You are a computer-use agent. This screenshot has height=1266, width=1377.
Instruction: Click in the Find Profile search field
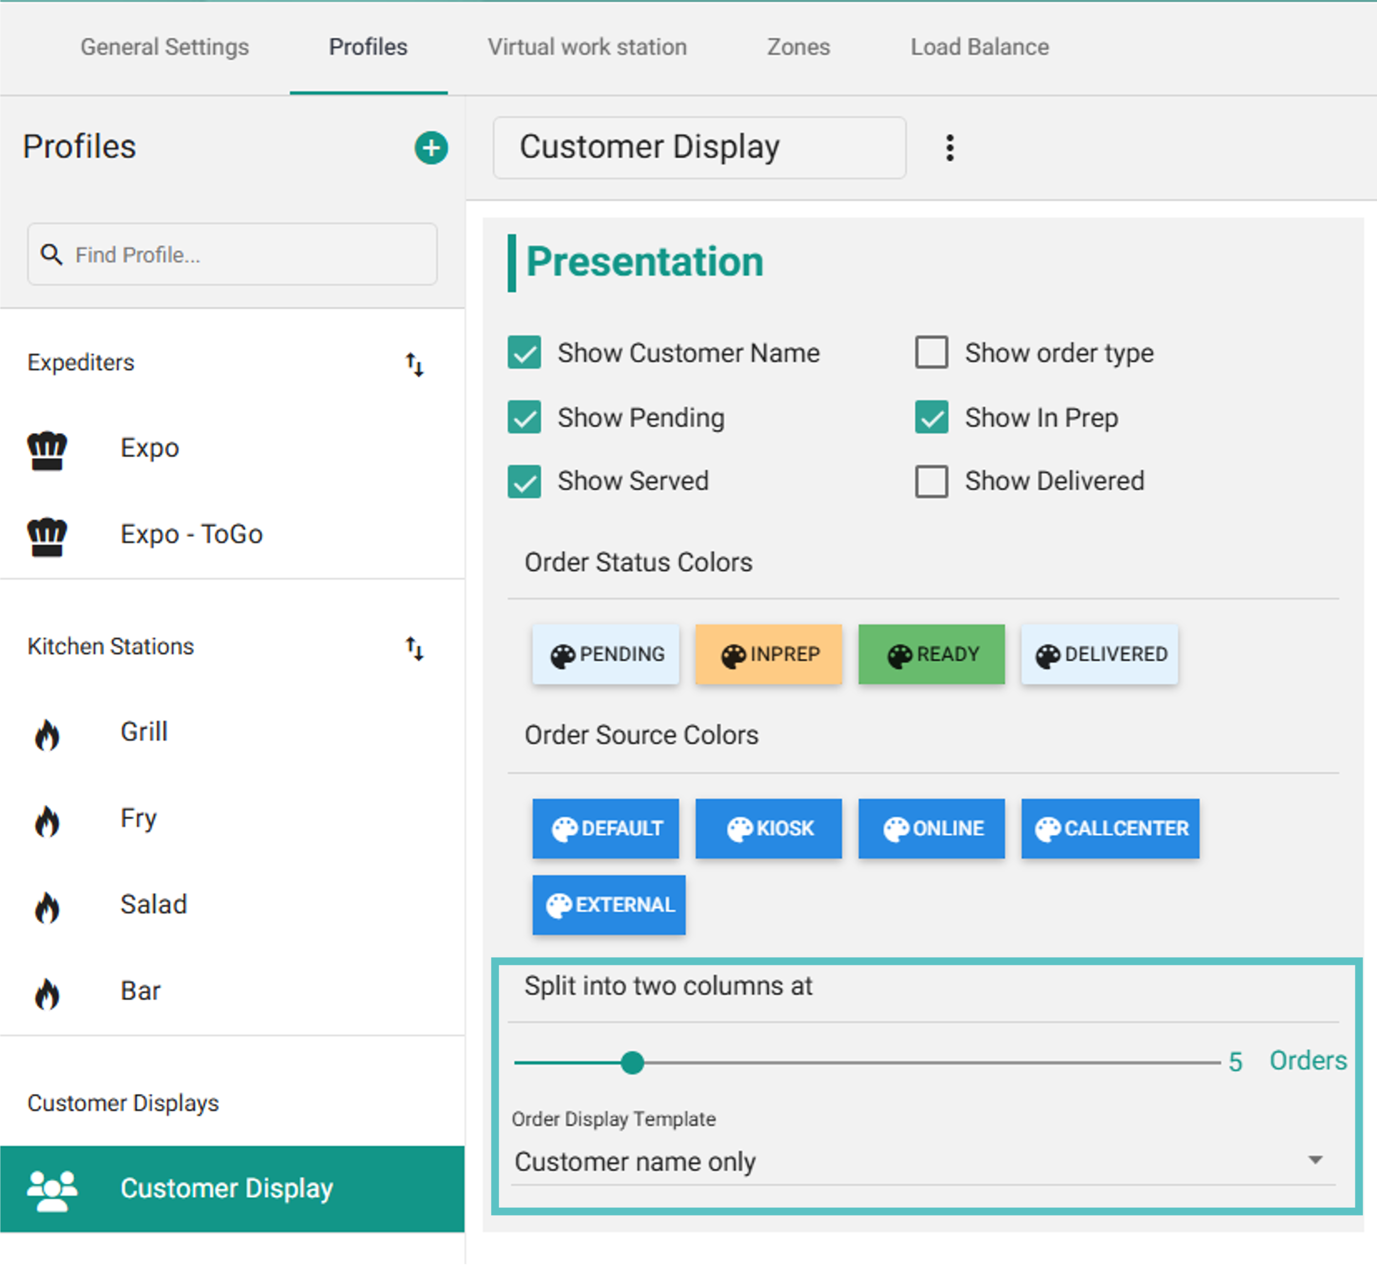coord(247,255)
